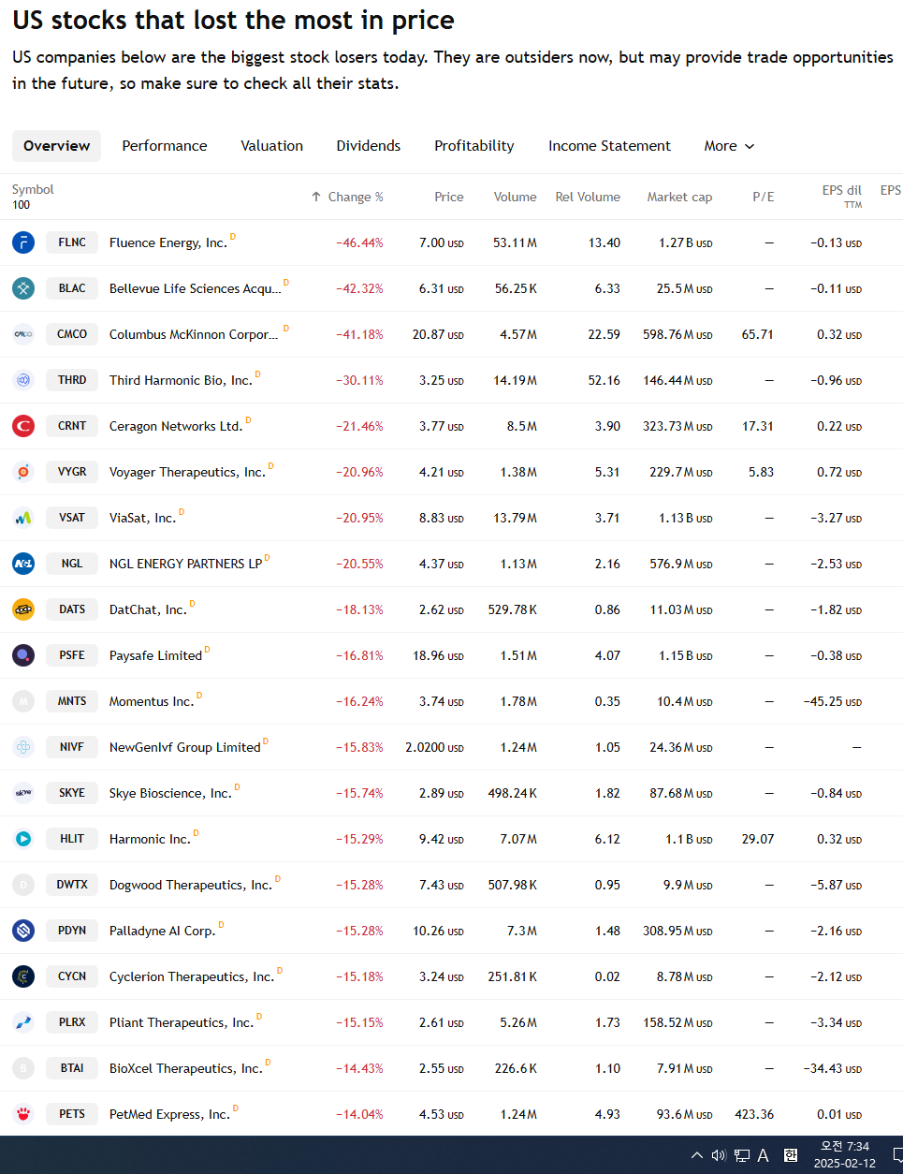Switch to the Valuation tab
Image resolution: width=903 pixels, height=1174 pixels.
pyautogui.click(x=271, y=146)
